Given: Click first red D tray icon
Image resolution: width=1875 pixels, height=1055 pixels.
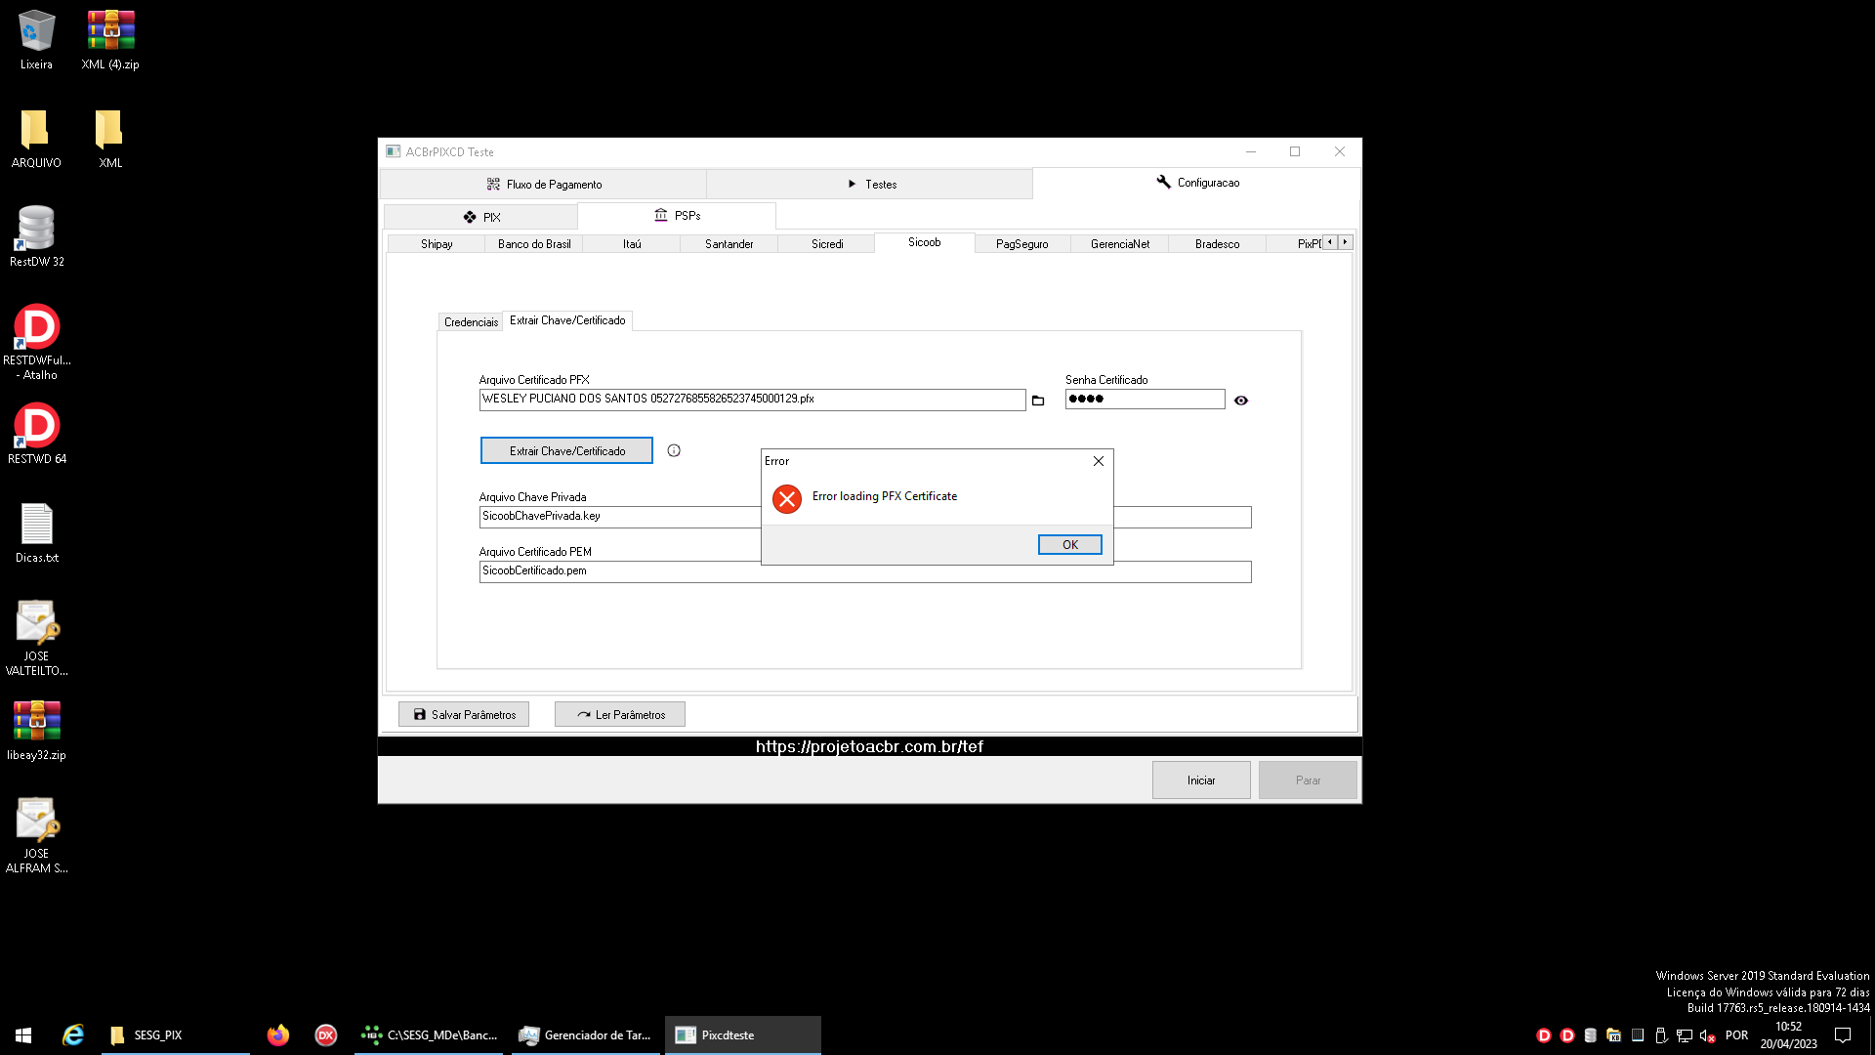Looking at the screenshot, I should 1544,1035.
